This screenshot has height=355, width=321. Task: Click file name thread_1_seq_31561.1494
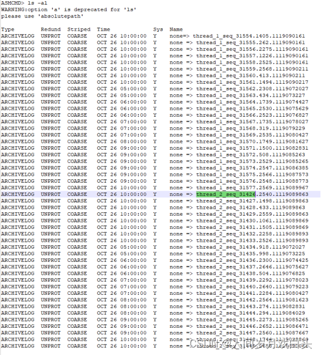pos(252,82)
